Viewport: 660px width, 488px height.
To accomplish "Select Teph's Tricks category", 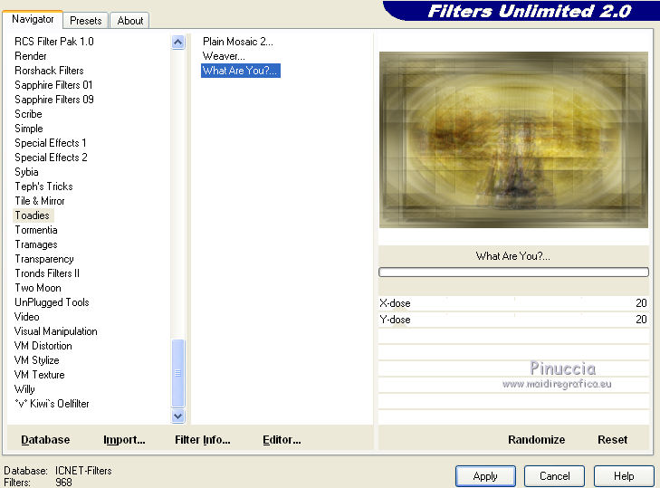I will point(43,187).
